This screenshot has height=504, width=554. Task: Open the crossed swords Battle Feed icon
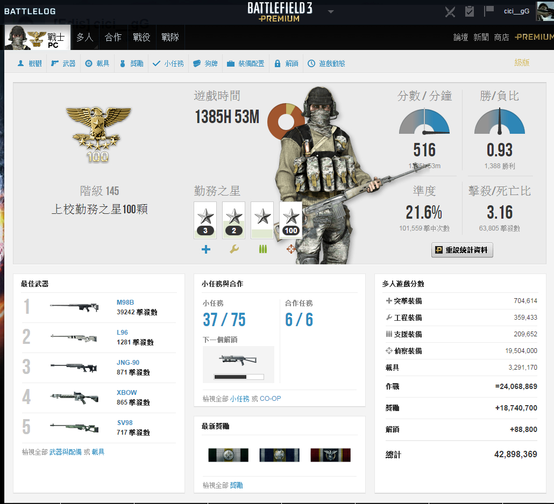click(x=450, y=12)
